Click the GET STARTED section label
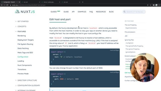 tap(23, 21)
